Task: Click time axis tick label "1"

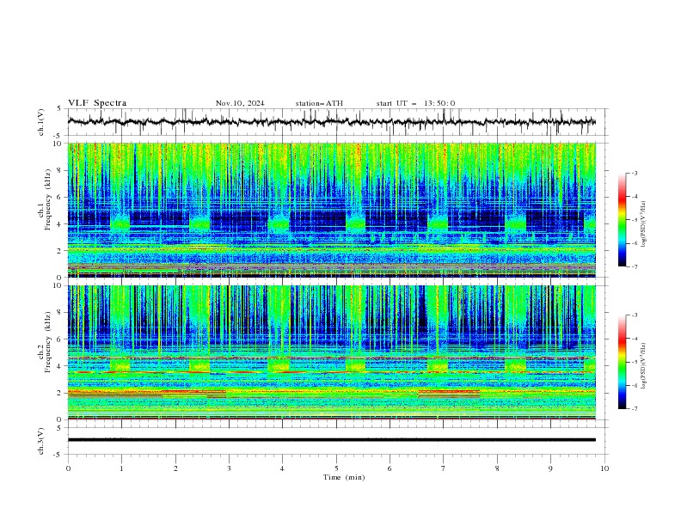Action: click(x=121, y=468)
